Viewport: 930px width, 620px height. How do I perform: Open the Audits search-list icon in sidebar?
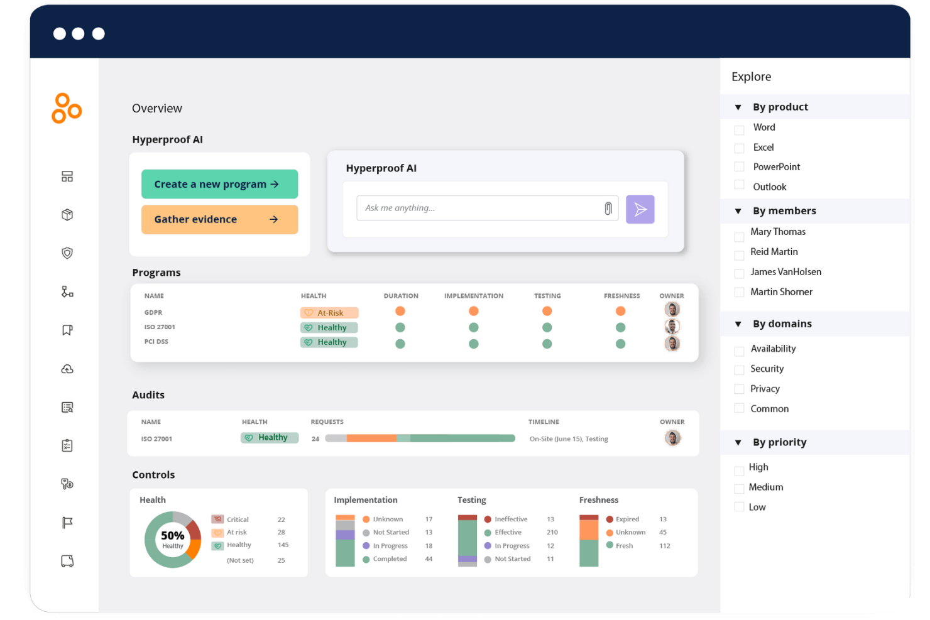click(x=67, y=407)
